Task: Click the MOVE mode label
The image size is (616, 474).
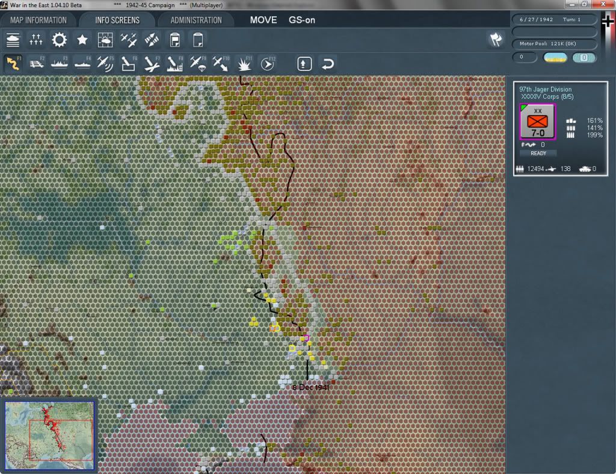Action: pyautogui.click(x=263, y=20)
